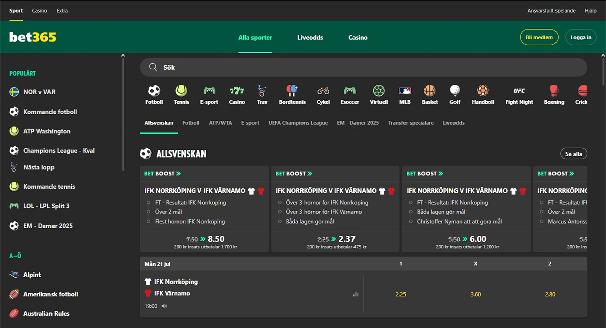Select the Trav horse racing icon
The image size is (606, 328).
click(x=262, y=91)
